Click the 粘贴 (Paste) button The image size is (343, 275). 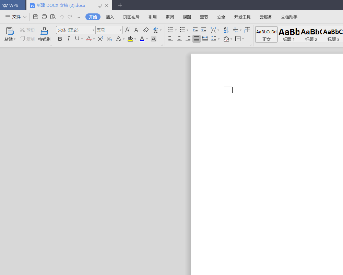pos(10,34)
